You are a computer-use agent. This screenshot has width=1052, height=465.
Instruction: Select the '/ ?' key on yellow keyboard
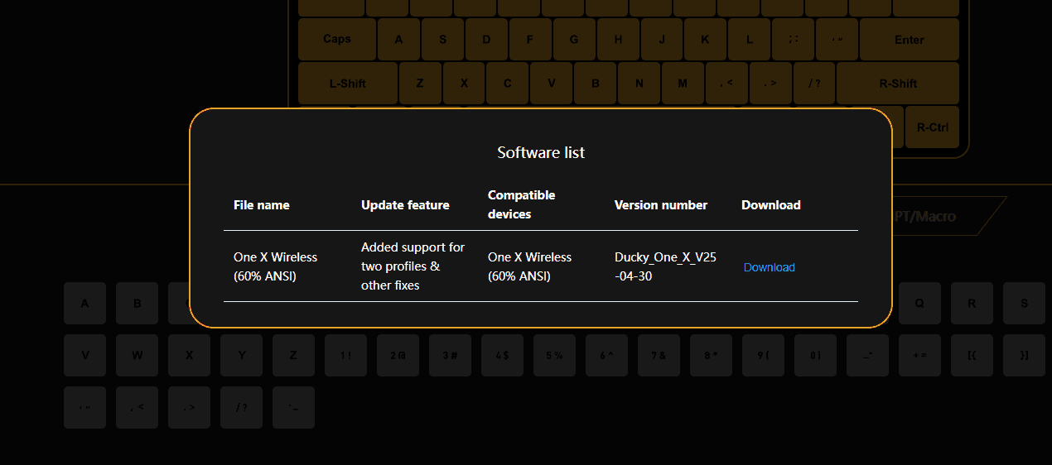(x=814, y=83)
